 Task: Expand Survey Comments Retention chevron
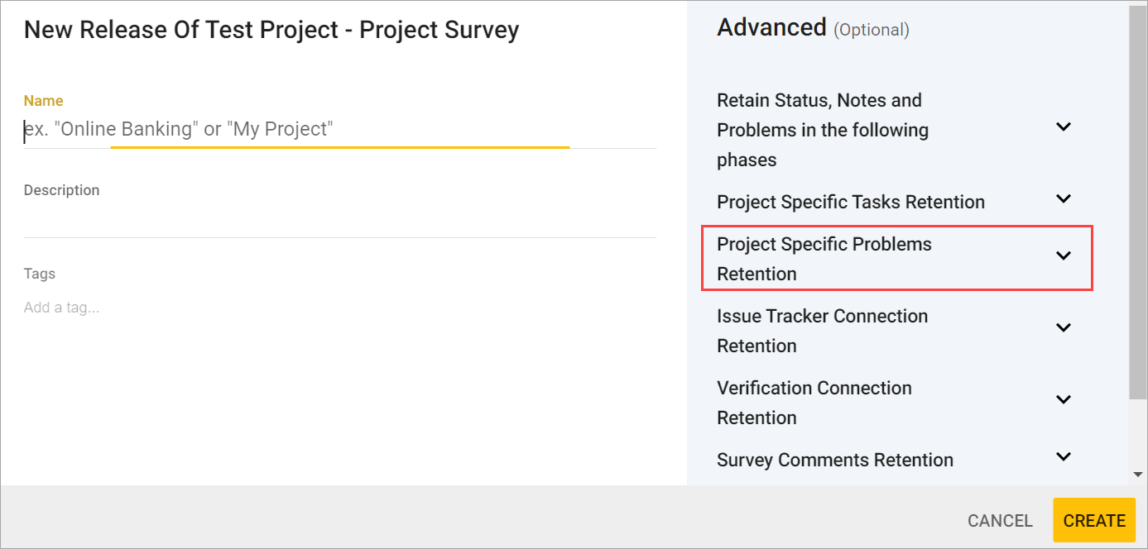(x=1064, y=457)
